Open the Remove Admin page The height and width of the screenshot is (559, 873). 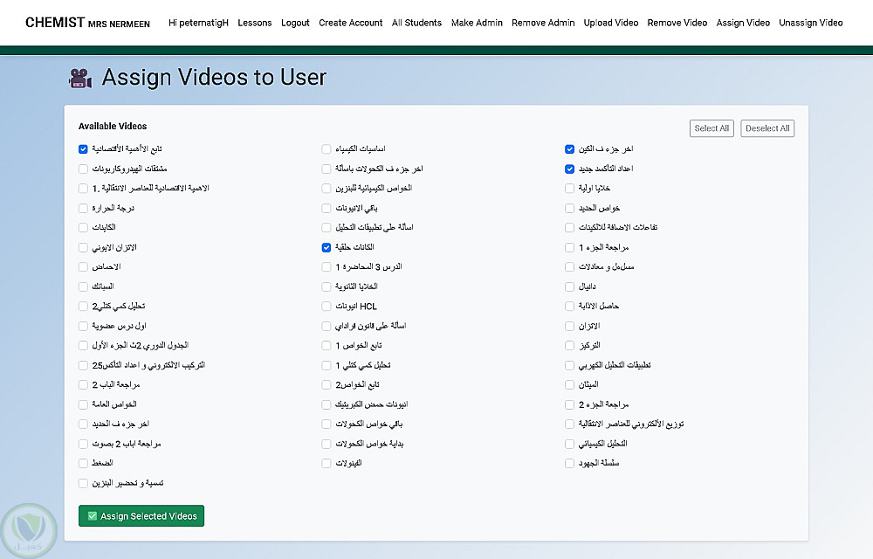click(x=543, y=23)
